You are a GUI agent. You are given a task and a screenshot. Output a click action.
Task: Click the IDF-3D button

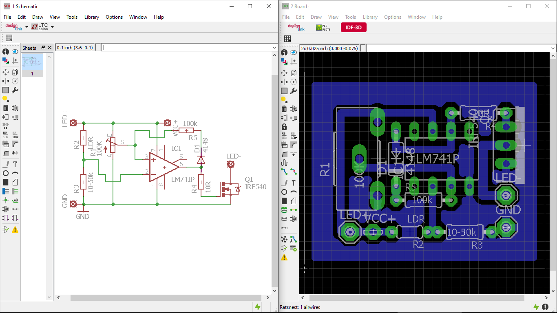(x=354, y=27)
